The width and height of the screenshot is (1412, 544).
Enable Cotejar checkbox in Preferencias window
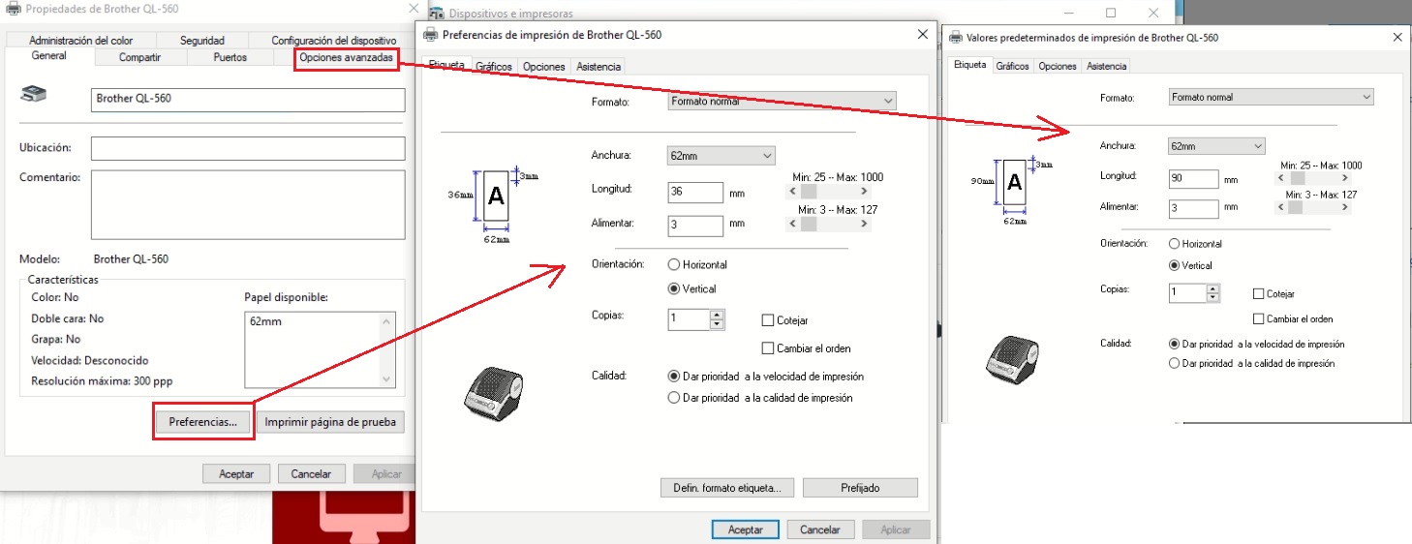click(768, 320)
